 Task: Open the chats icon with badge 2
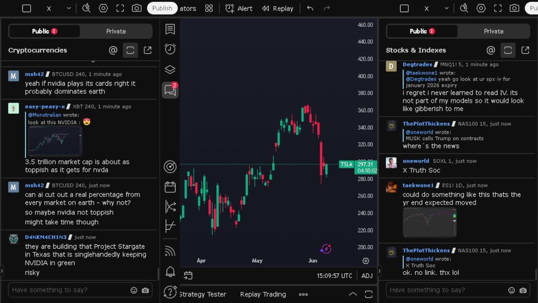pos(171,89)
